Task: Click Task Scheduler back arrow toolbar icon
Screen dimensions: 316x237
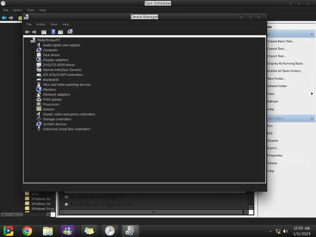Action: [x=4, y=18]
